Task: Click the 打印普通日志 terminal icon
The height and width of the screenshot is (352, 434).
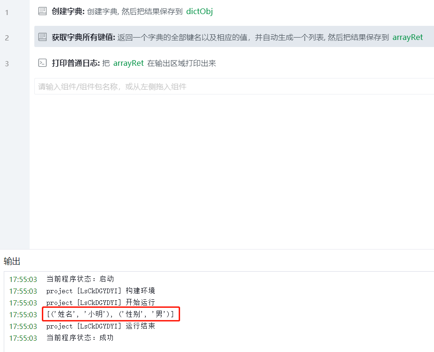Action: point(42,63)
